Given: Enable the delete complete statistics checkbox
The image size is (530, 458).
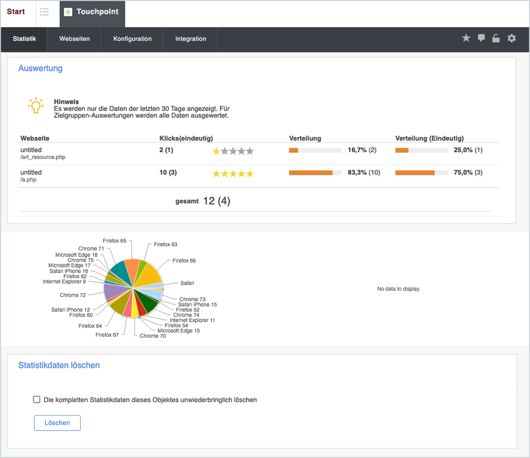Looking at the screenshot, I should (37, 400).
